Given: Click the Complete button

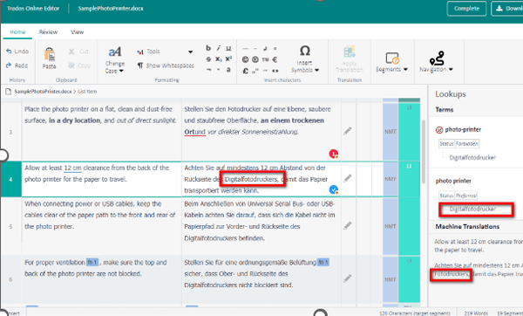Looking at the screenshot, I should 466,9.
